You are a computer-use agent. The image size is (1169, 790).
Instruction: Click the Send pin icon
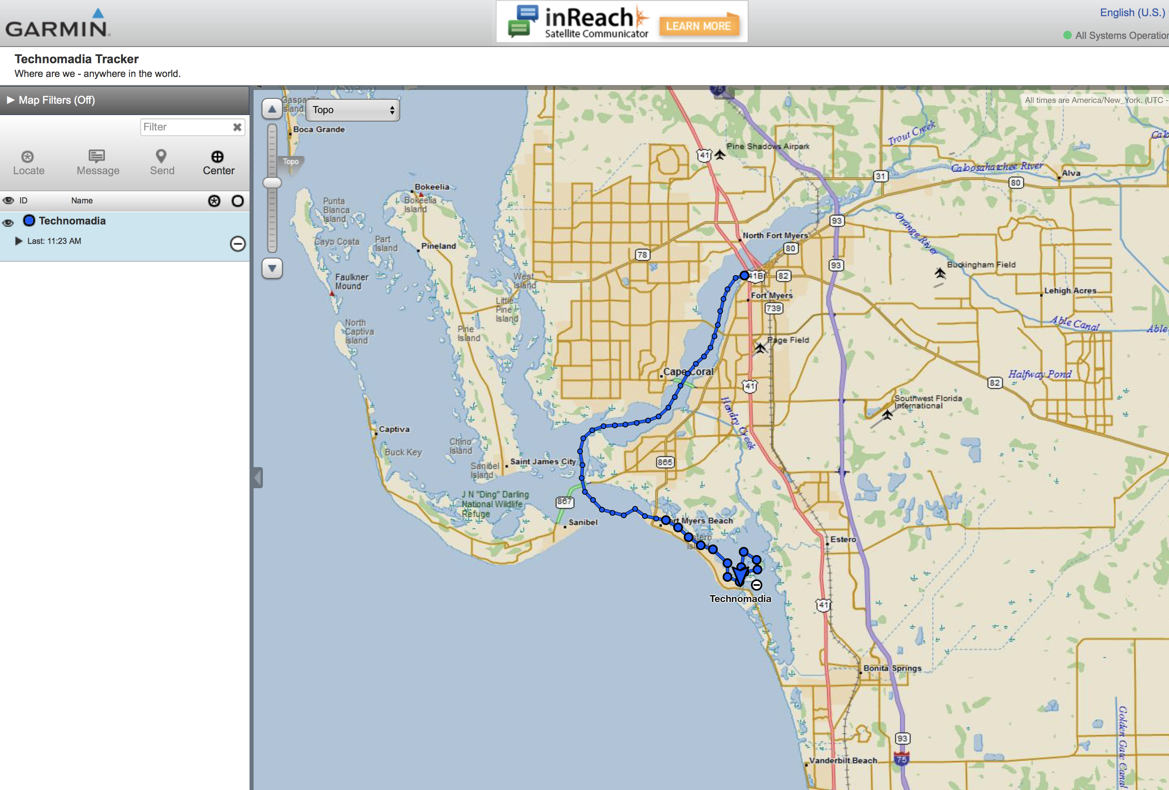click(162, 156)
